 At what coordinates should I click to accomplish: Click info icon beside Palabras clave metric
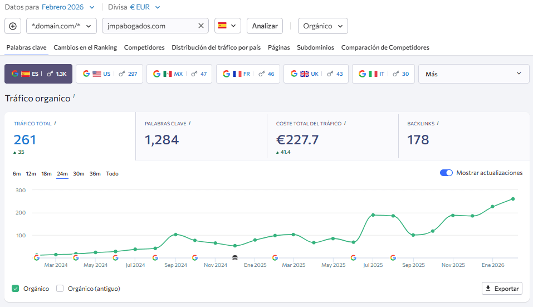coord(190,123)
